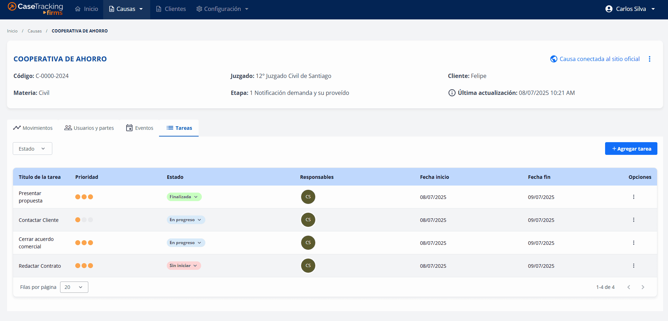The height and width of the screenshot is (321, 668).
Task: Change the Finalizada status of Presentar propuesta
Action: coord(184,197)
